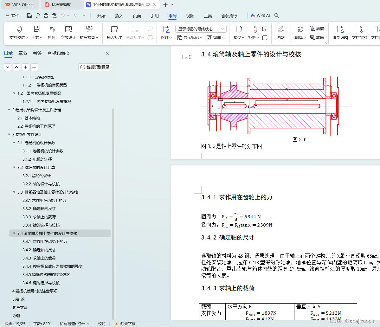Click the print icon in quick toolbar

tap(46, 16)
